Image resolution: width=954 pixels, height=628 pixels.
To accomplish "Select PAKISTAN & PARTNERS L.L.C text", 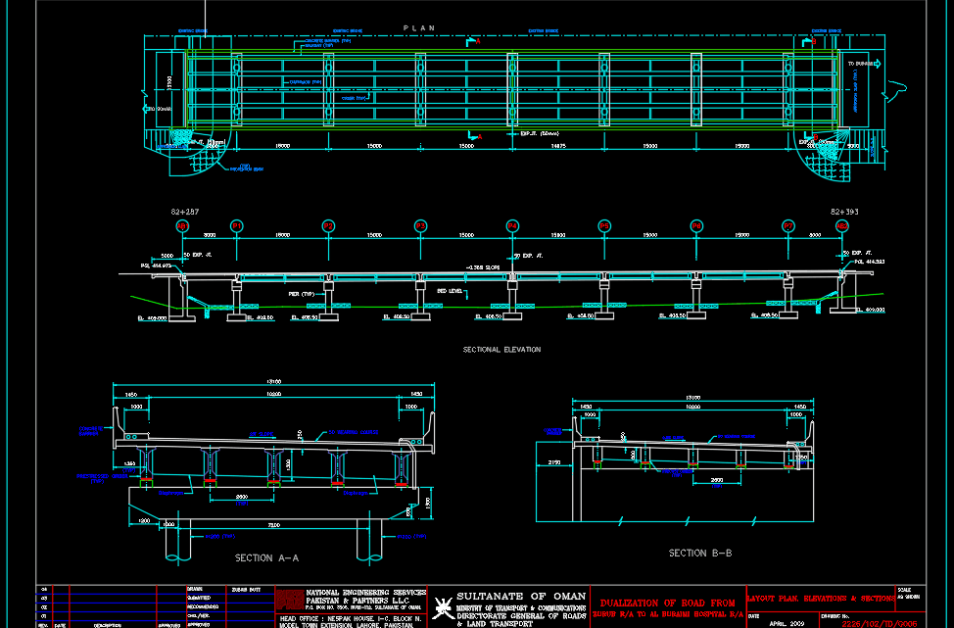I will tap(358, 601).
